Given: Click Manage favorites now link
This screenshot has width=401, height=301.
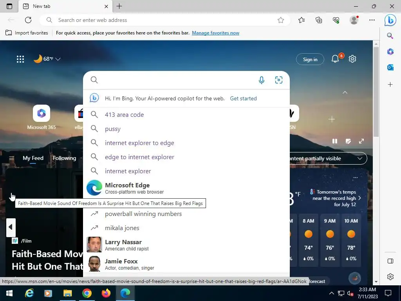Looking at the screenshot, I should click(216, 33).
